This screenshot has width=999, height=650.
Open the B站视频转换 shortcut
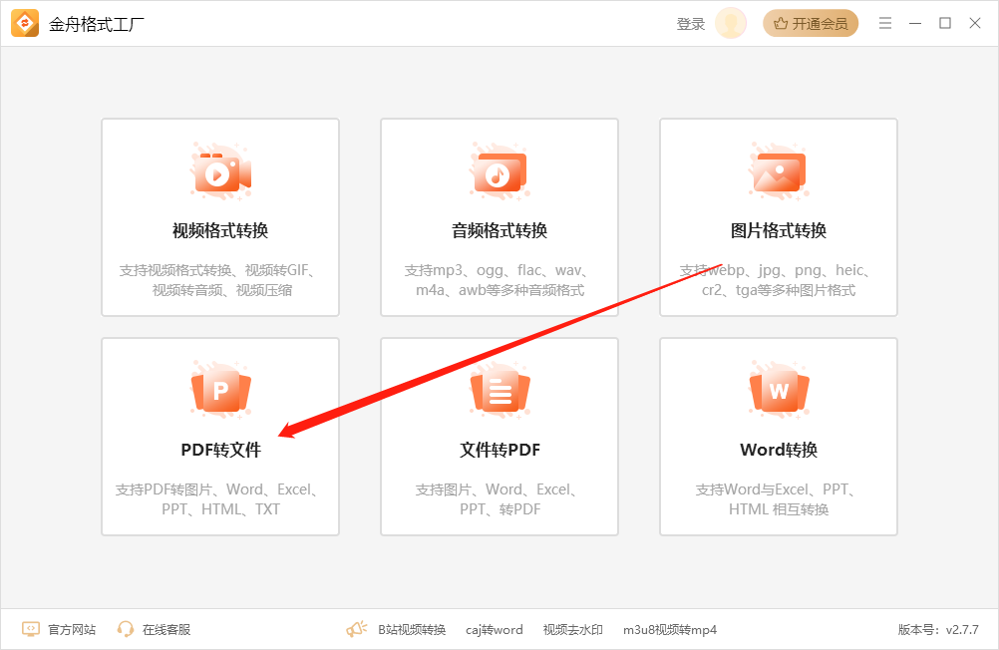click(x=412, y=629)
